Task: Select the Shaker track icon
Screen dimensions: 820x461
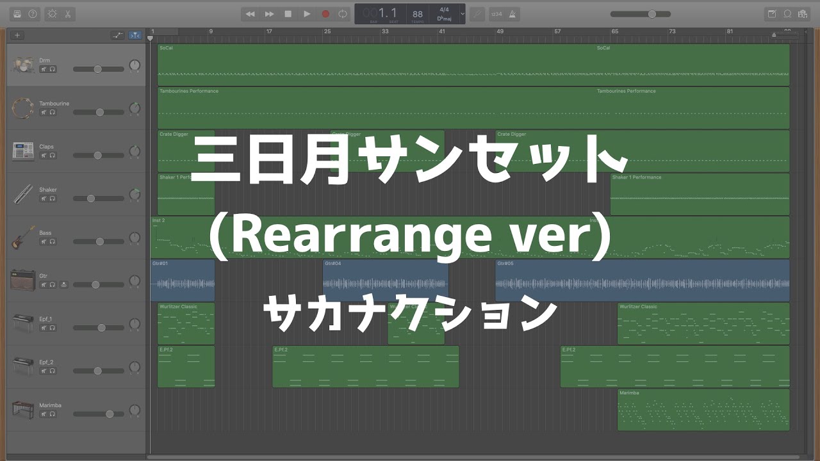Action: point(23,194)
